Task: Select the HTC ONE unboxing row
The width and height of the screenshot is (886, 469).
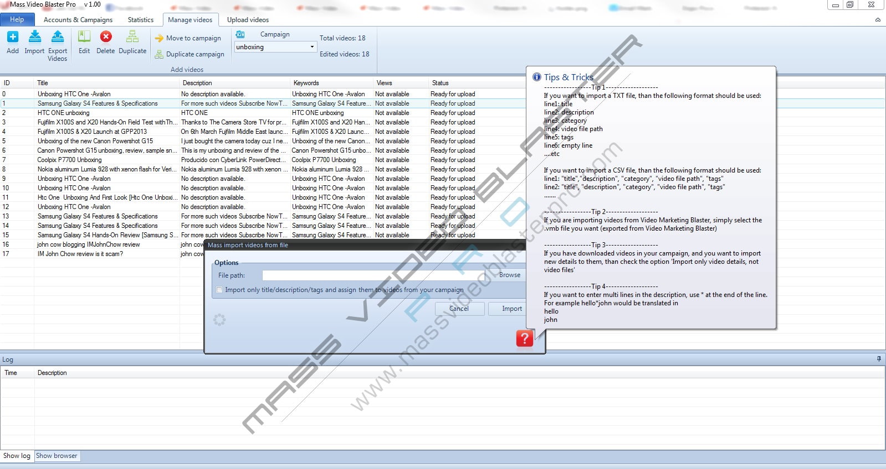Action: [64, 113]
